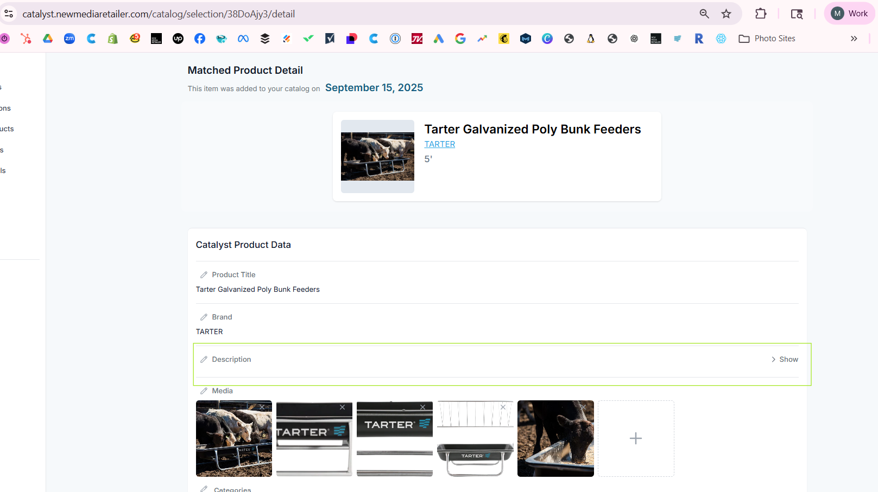Open the Linux penguin bookmark icon
Viewport: 878px width, 492px height.
591,39
